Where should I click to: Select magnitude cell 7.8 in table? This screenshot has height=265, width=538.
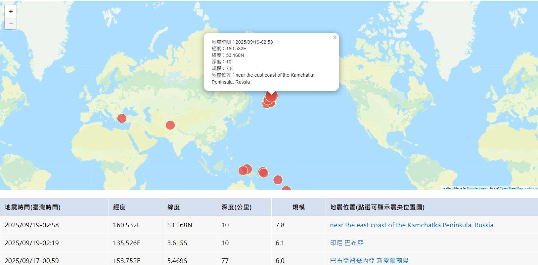(x=298, y=225)
